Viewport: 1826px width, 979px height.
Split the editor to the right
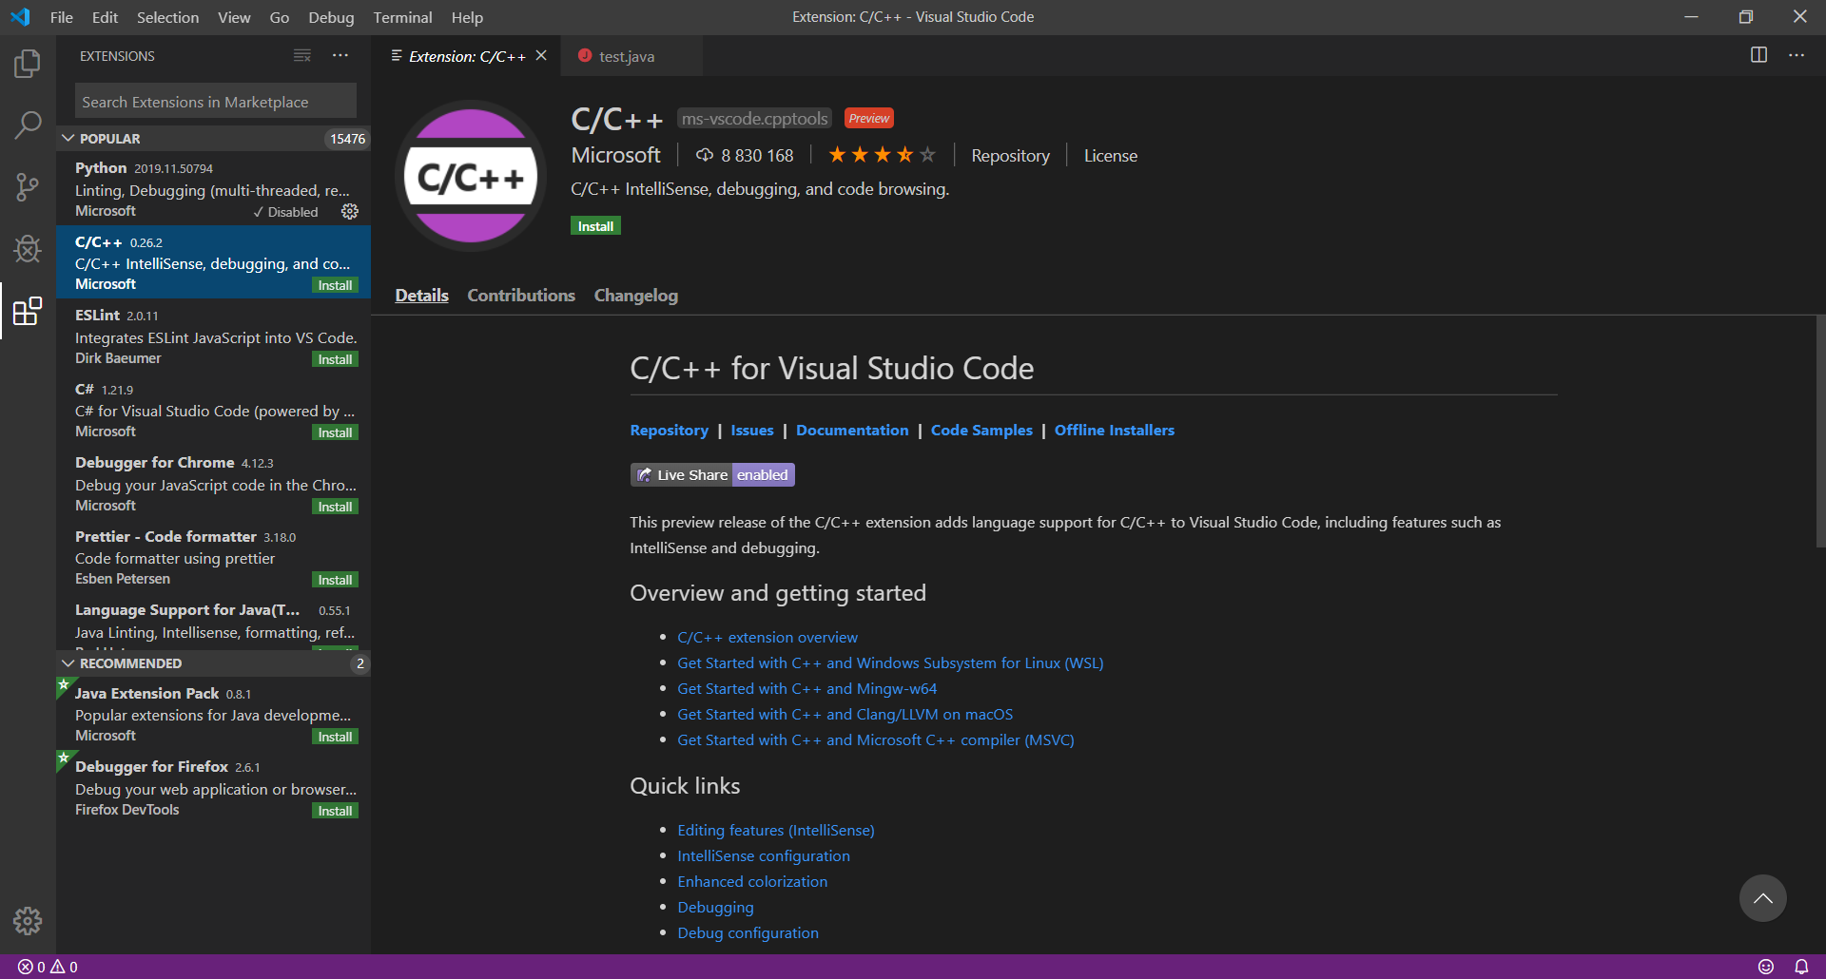(x=1758, y=55)
